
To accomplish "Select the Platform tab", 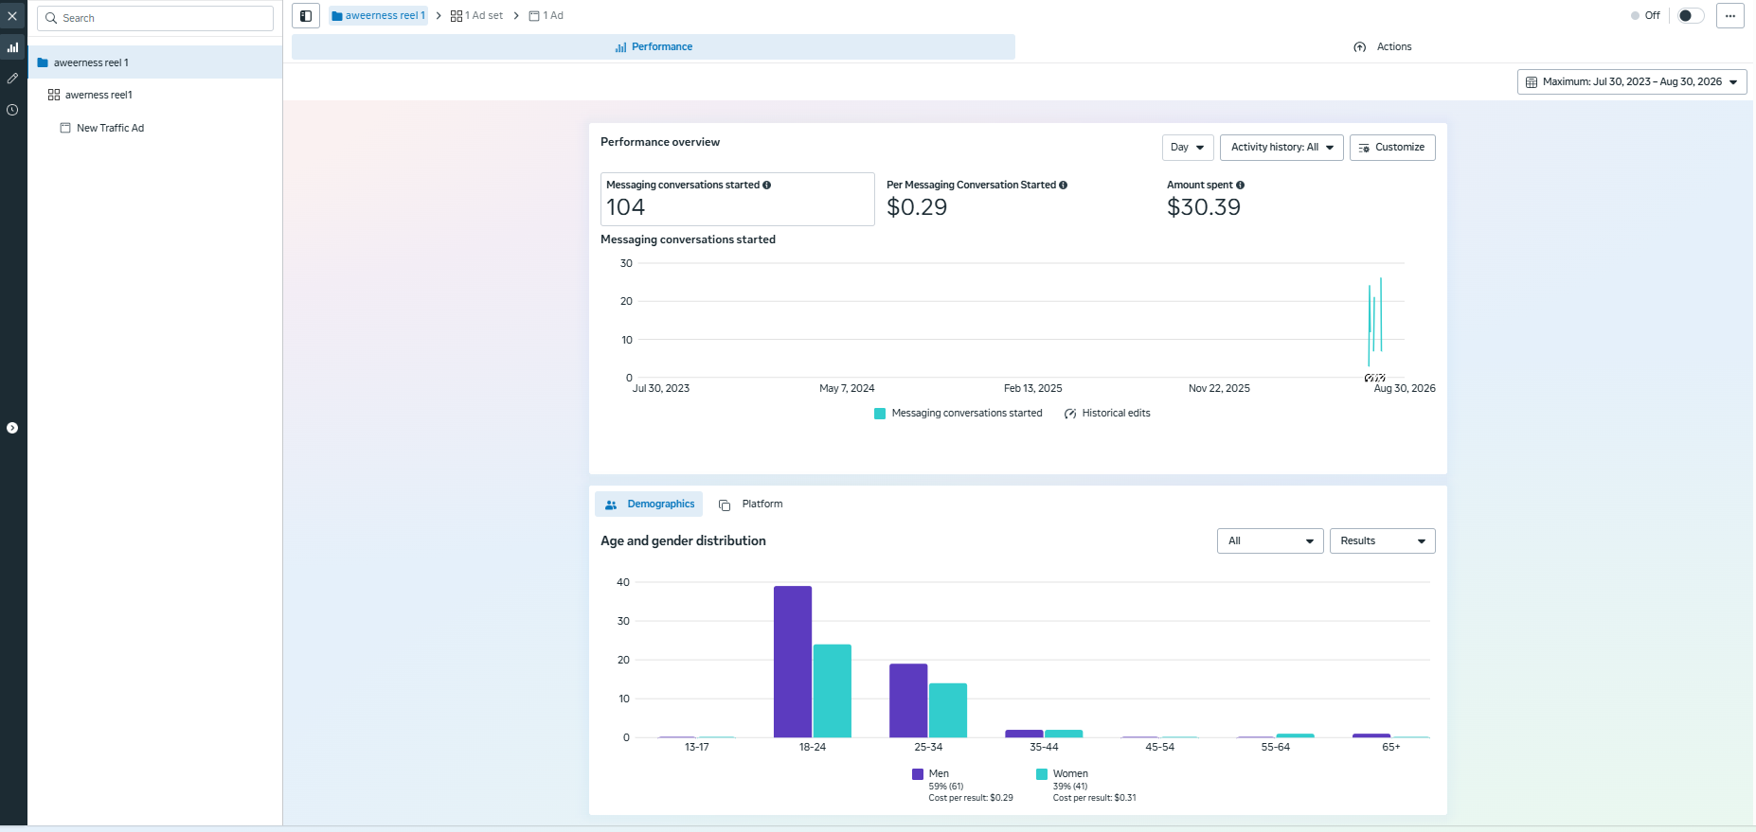I will pos(751,505).
